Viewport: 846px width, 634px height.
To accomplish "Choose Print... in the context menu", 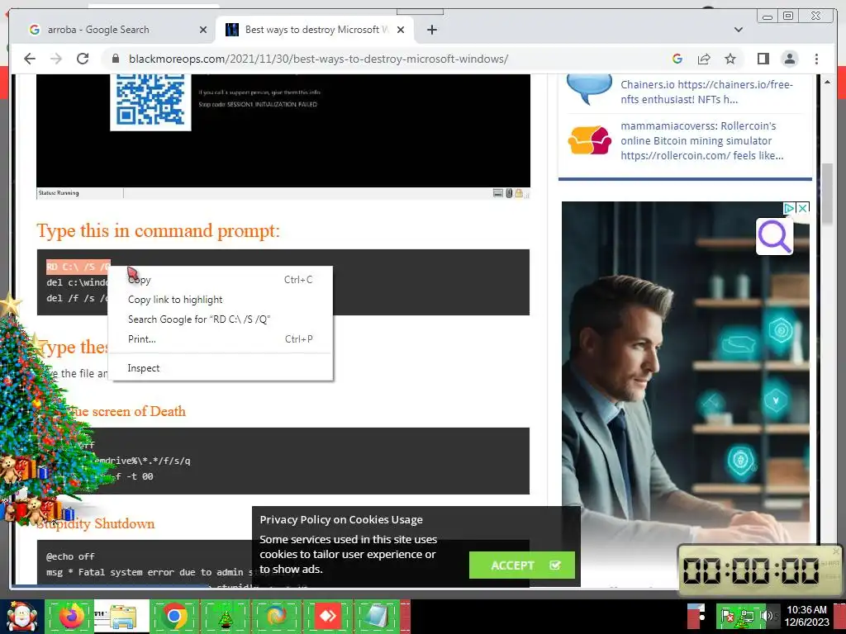I will 220,339.
